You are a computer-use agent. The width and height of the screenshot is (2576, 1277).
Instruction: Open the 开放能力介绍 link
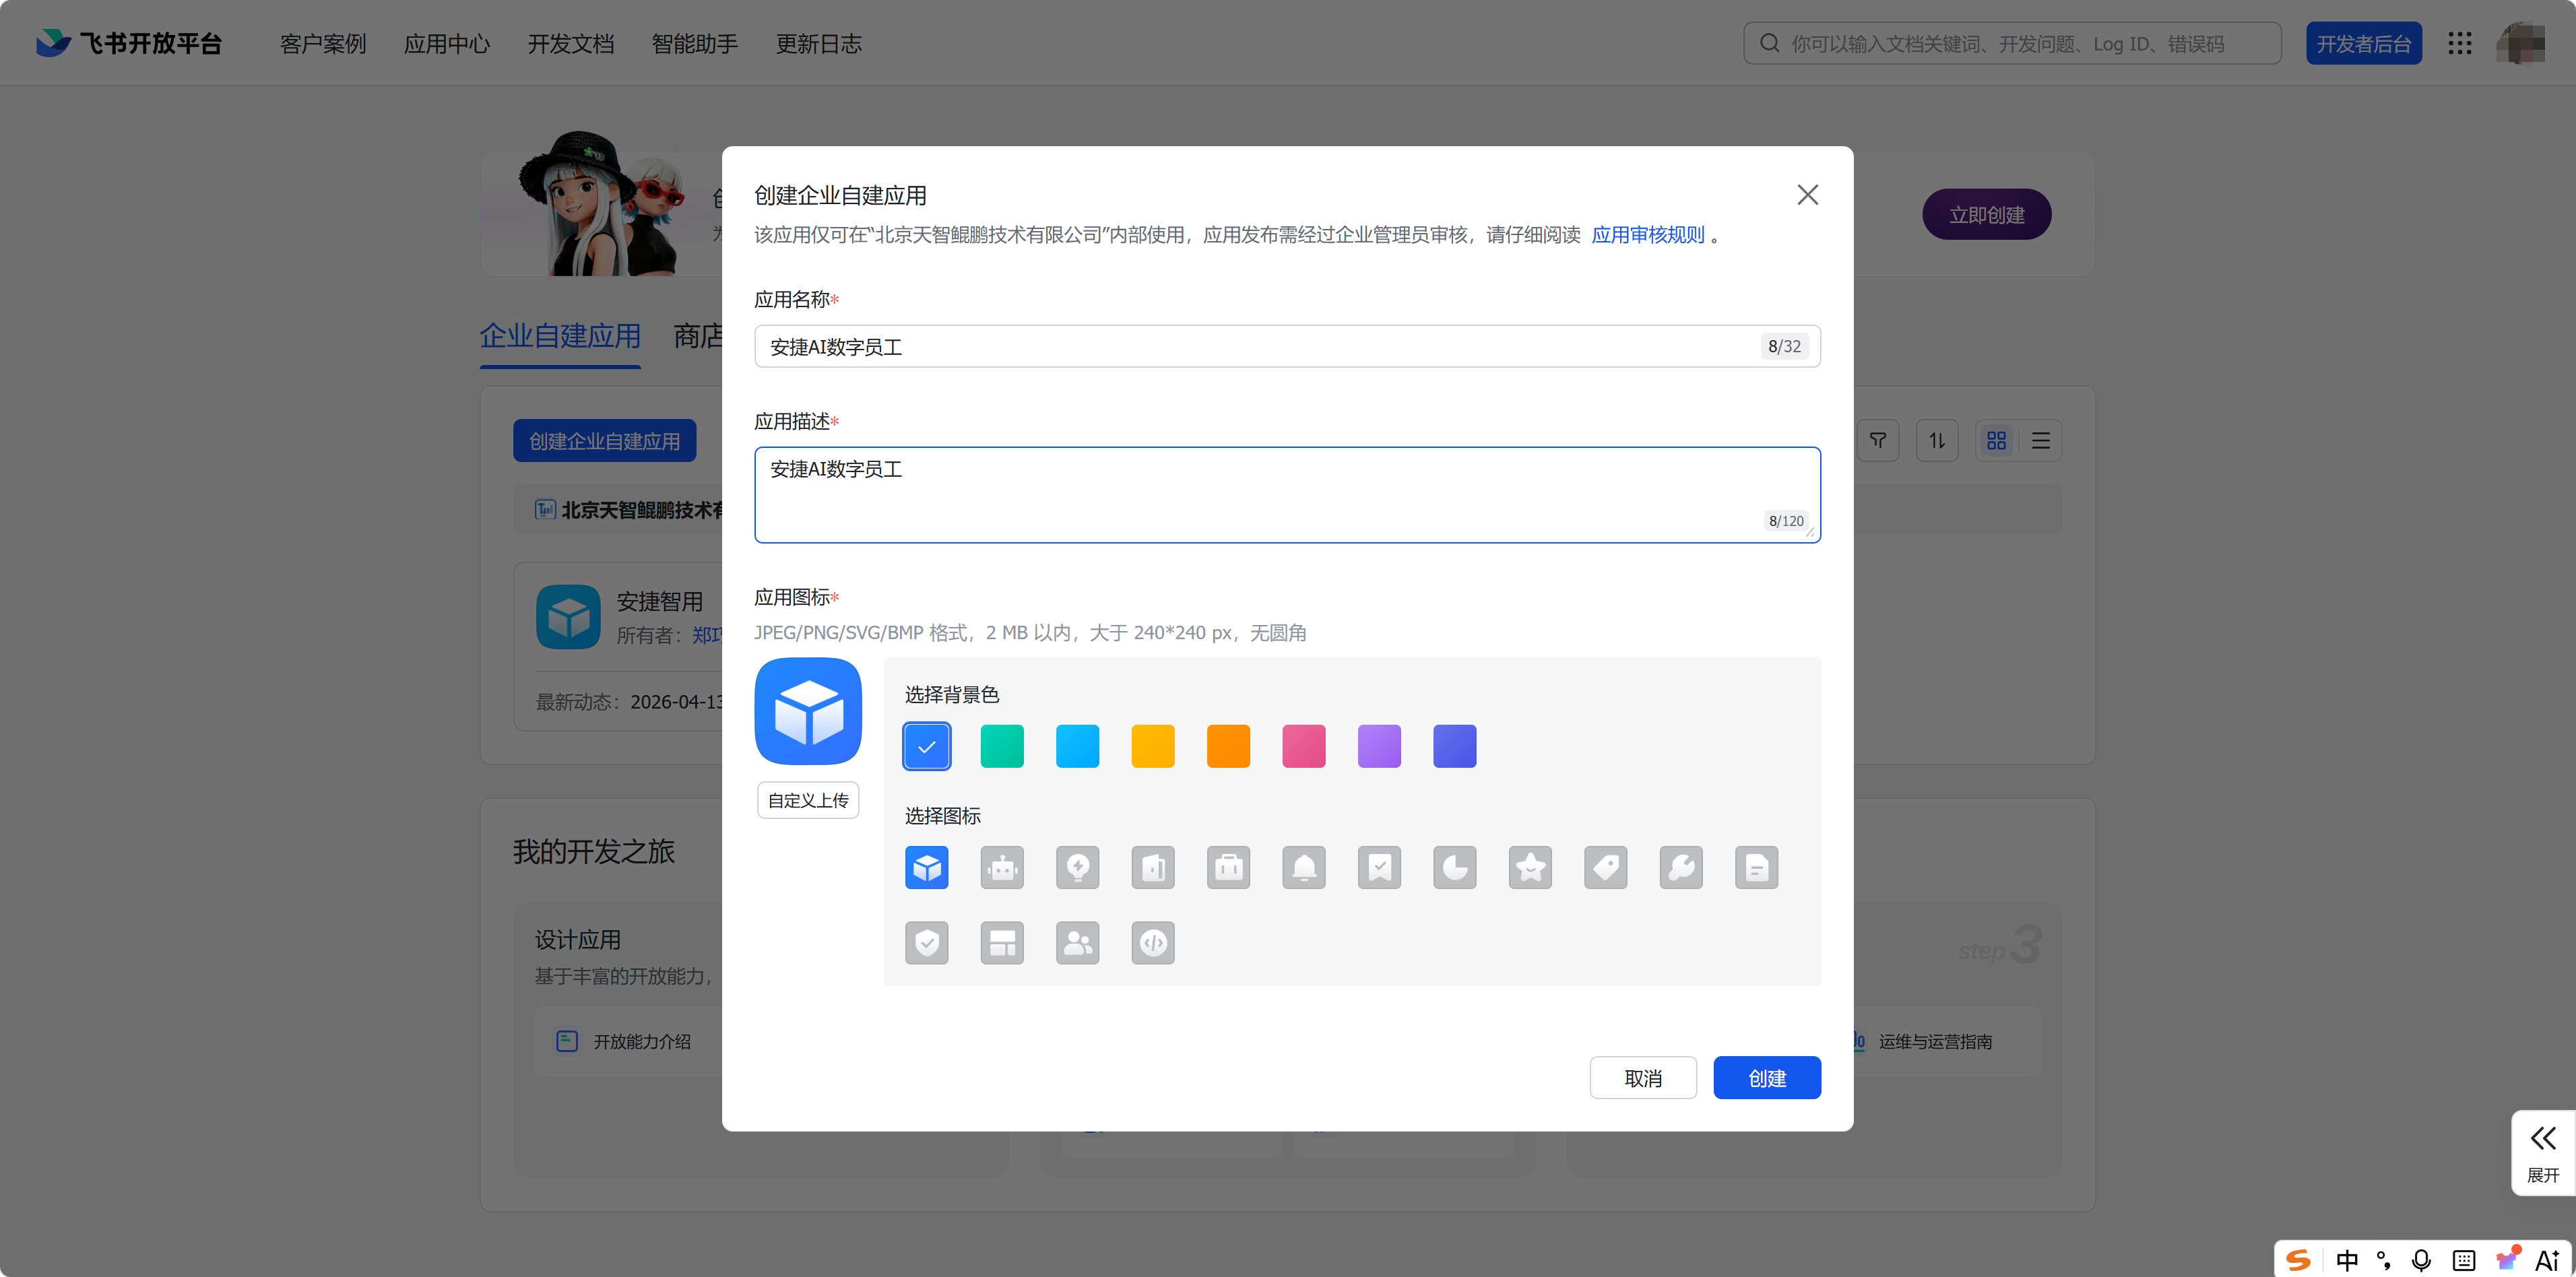click(642, 1041)
